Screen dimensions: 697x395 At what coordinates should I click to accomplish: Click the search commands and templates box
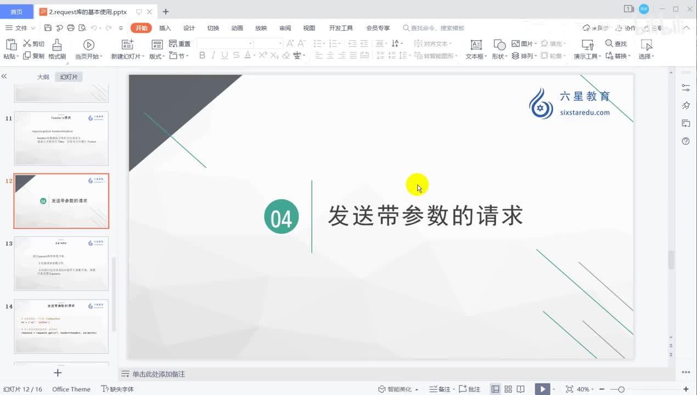tap(434, 28)
